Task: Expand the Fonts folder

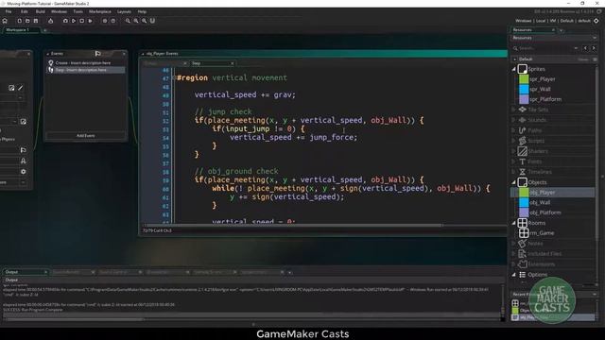Action: pyautogui.click(x=514, y=161)
